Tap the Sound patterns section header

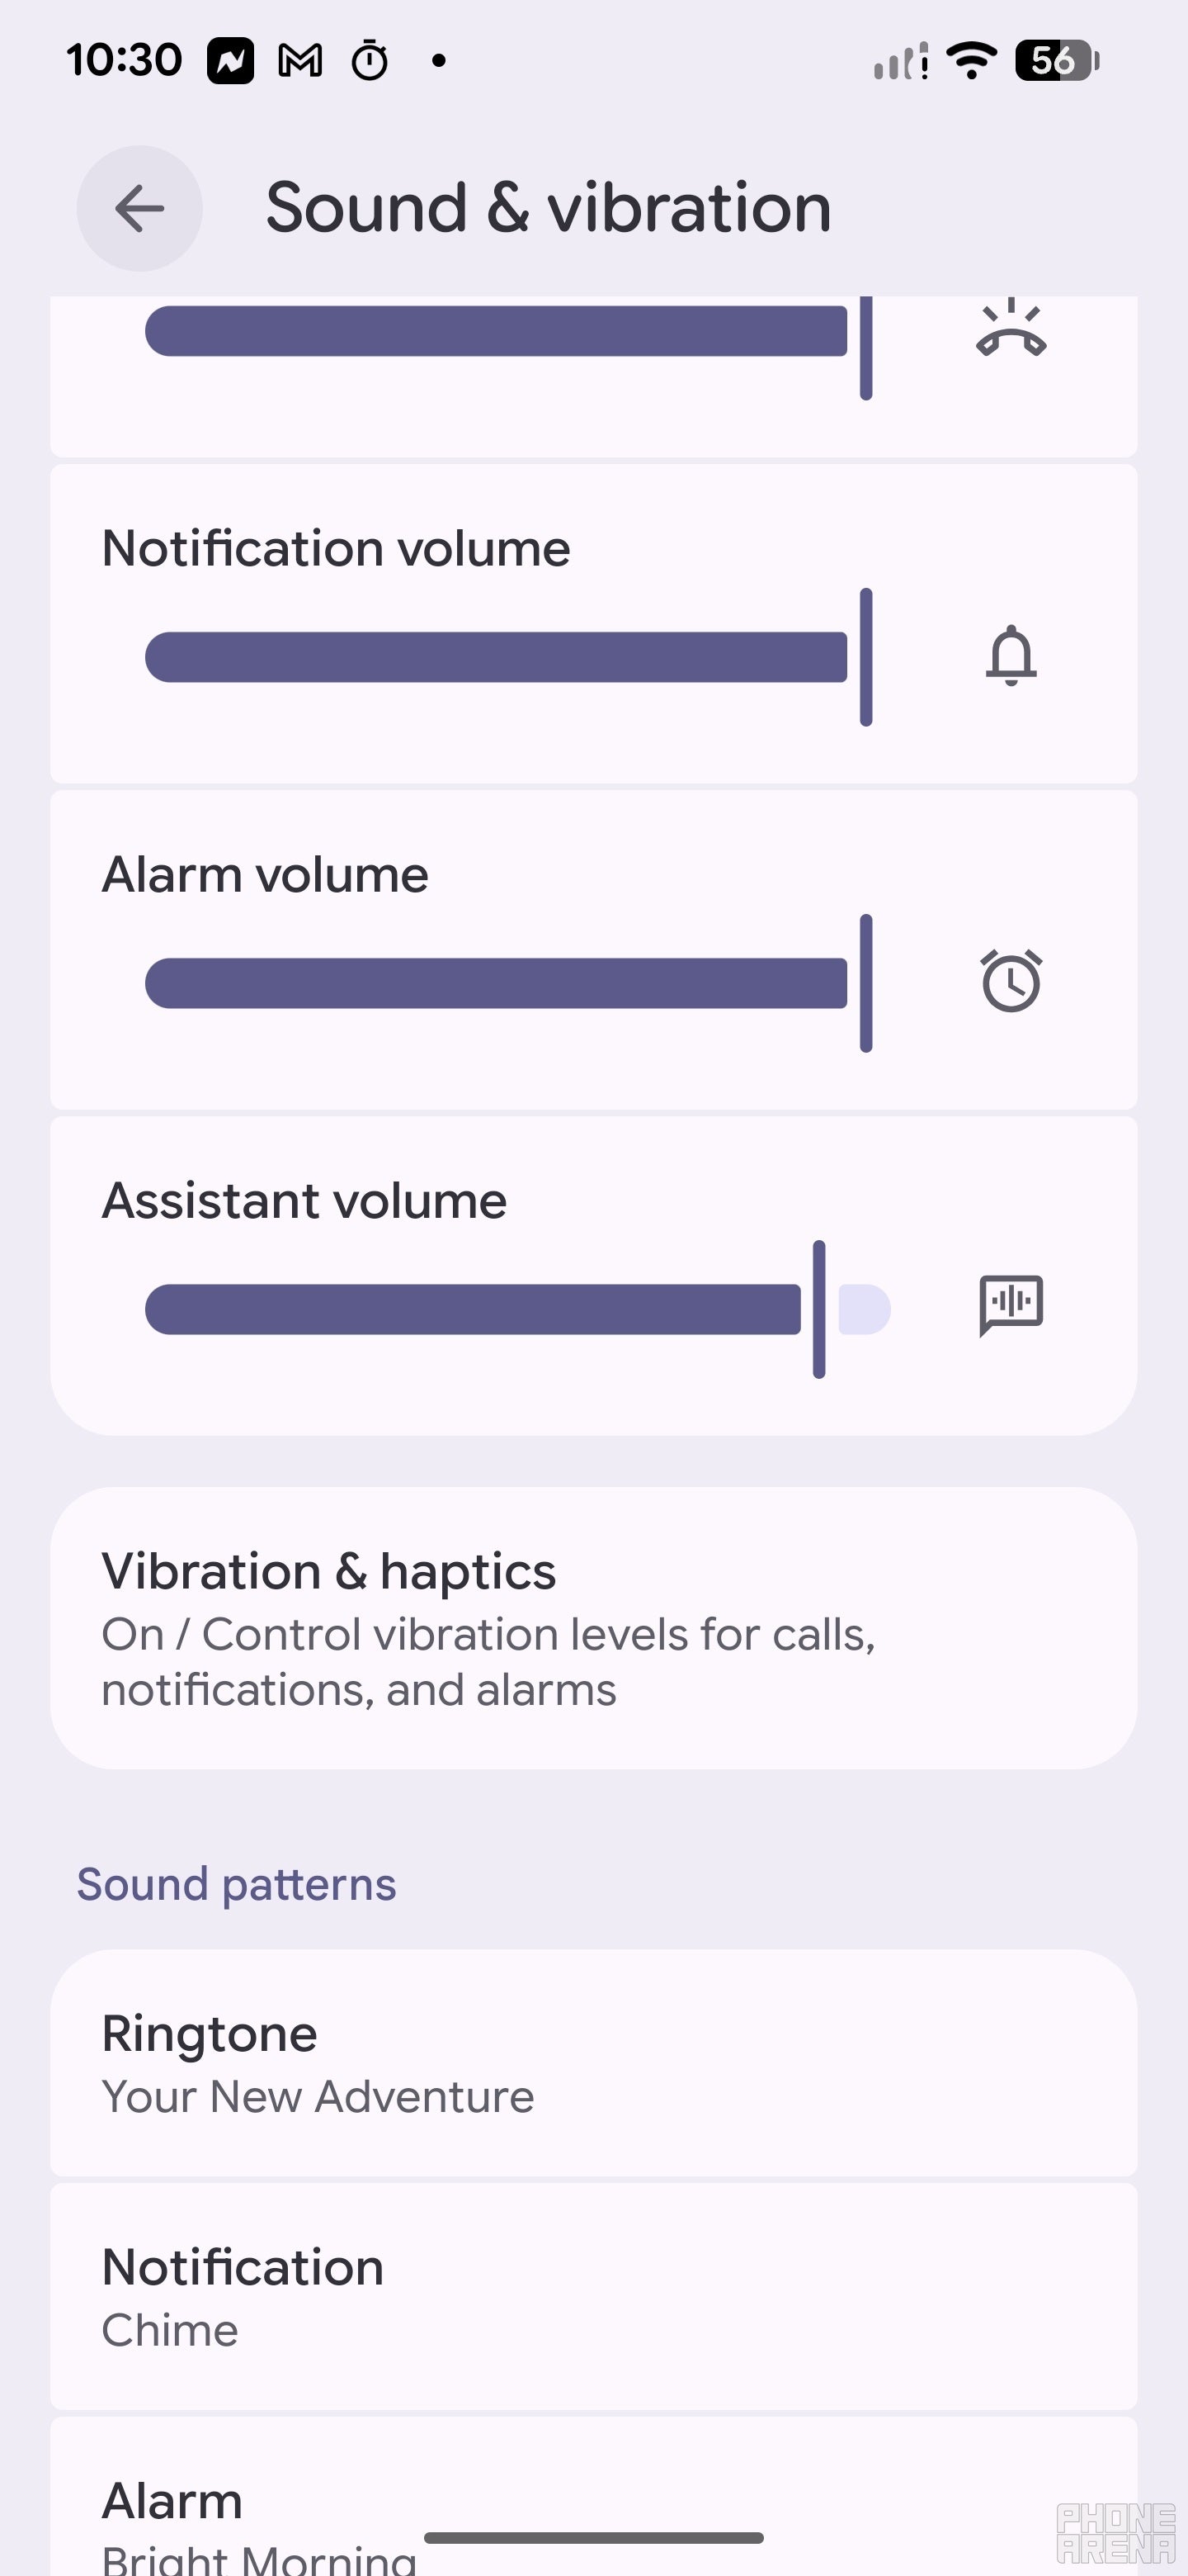(x=236, y=1884)
